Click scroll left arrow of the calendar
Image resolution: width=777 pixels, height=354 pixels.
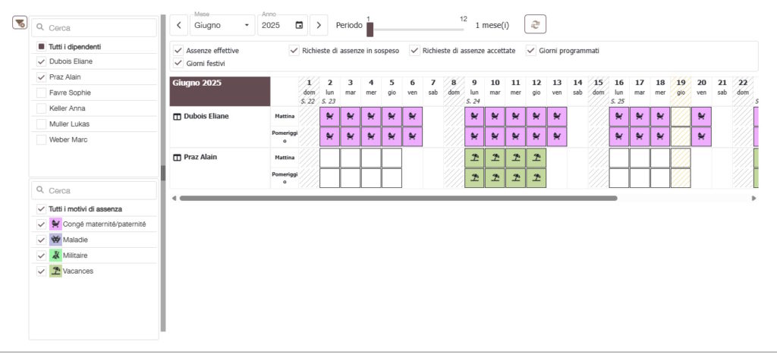pos(174,198)
